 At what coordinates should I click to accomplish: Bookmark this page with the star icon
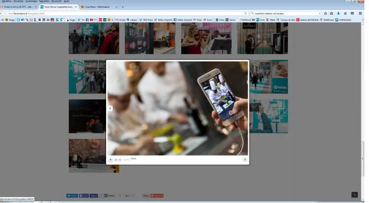325,13
